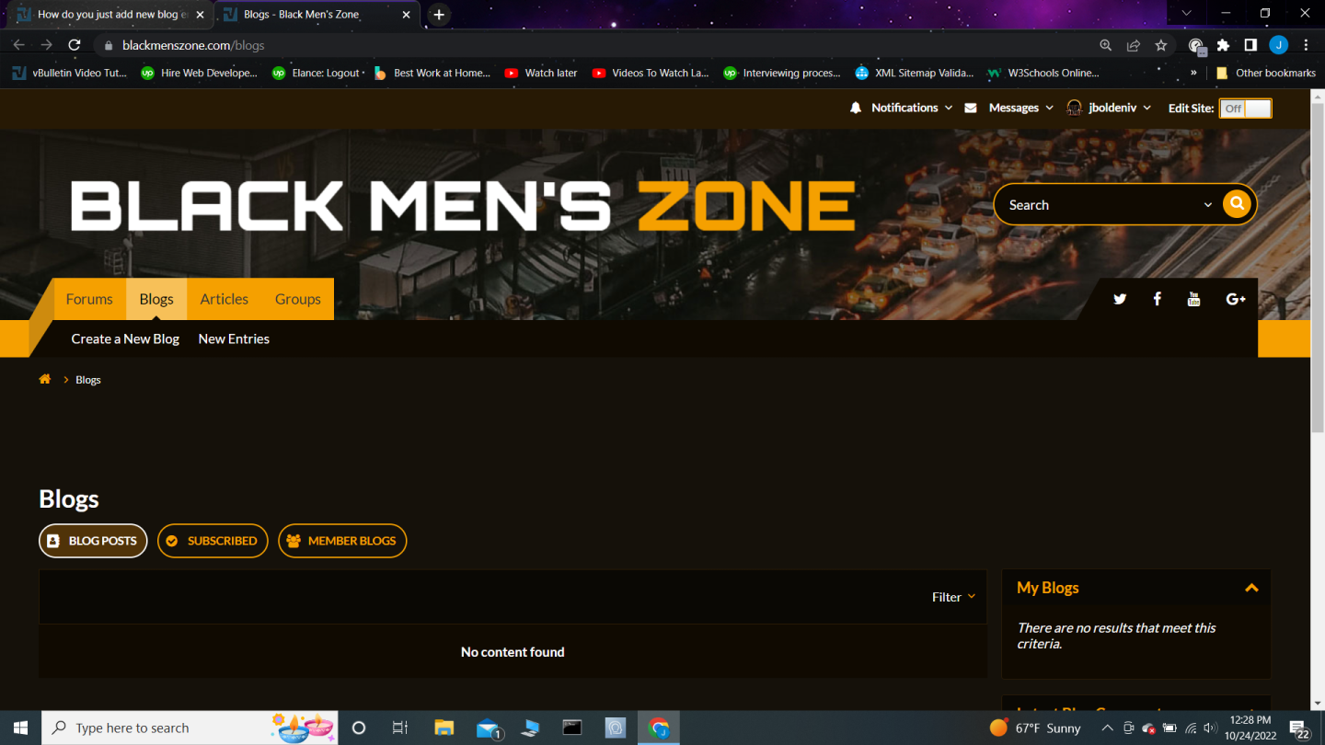The height and width of the screenshot is (745, 1325).
Task: Select the Subscribed filter button
Action: point(213,541)
